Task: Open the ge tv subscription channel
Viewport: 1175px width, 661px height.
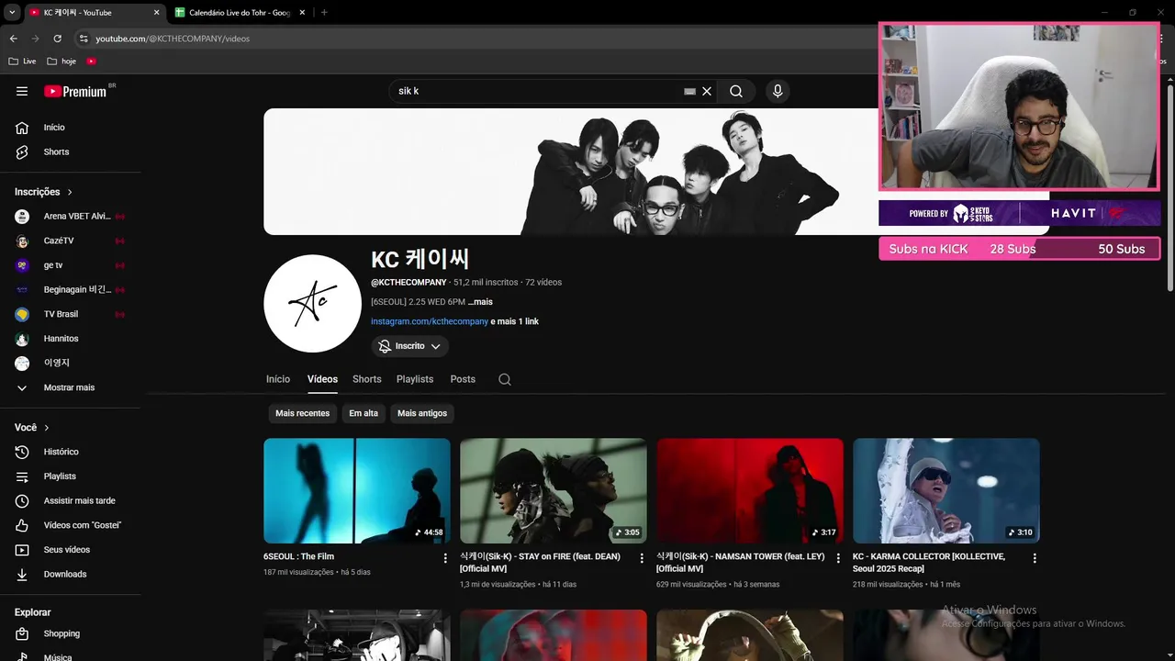Action: point(72,265)
